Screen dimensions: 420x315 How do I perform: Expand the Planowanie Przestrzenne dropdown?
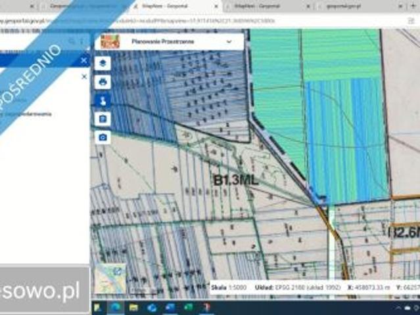[229, 41]
